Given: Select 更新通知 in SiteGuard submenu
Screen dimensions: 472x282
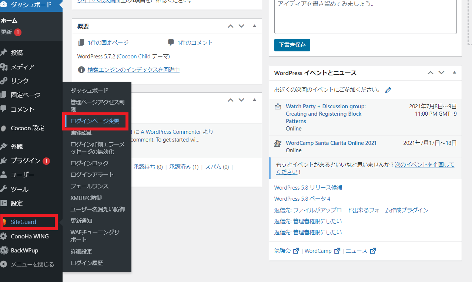Looking at the screenshot, I should 81,221.
